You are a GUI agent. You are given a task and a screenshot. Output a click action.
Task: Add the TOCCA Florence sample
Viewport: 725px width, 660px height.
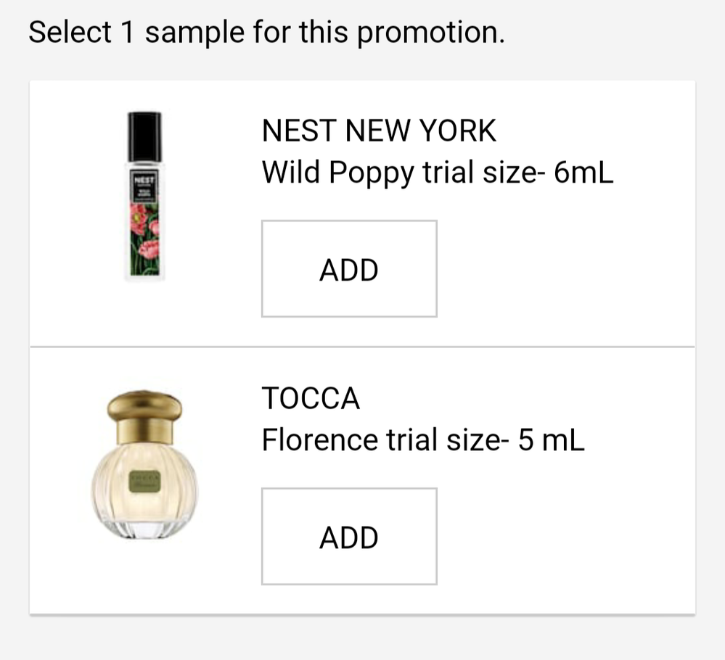coord(349,537)
